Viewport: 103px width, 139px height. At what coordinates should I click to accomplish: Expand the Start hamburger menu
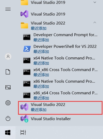click(8, 9)
